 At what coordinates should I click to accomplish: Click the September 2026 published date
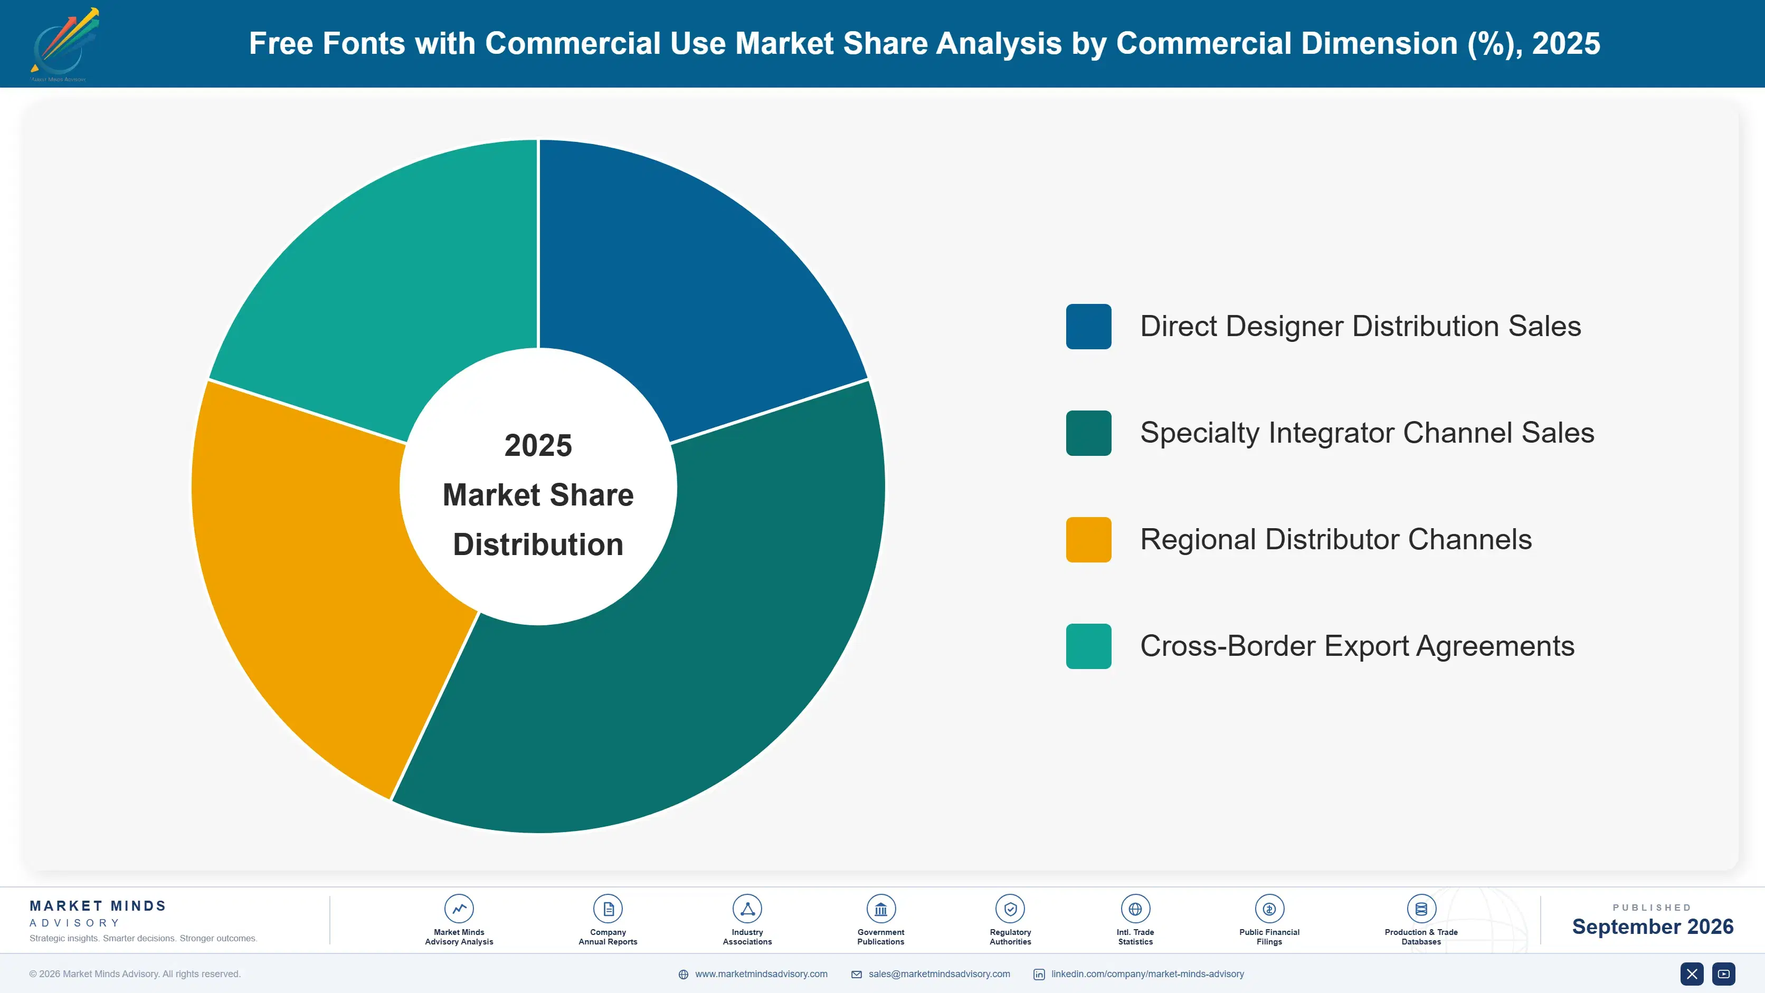(1652, 927)
